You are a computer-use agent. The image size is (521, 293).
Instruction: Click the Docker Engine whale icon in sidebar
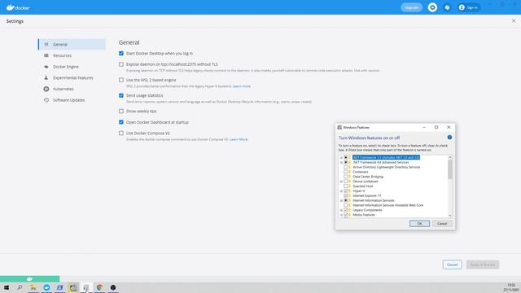tap(46, 67)
